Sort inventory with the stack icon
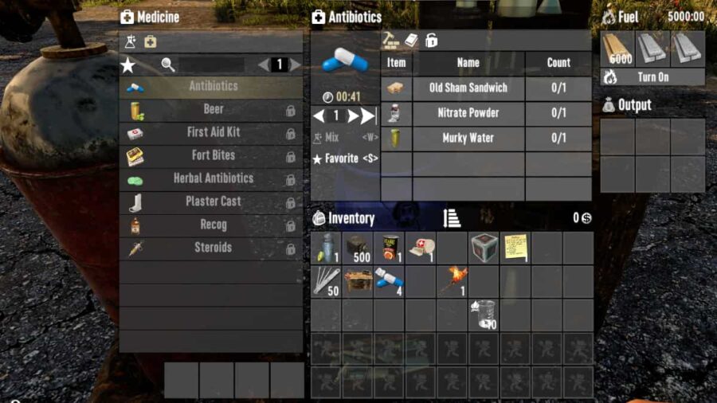Image resolution: width=717 pixels, height=403 pixels. [x=452, y=218]
